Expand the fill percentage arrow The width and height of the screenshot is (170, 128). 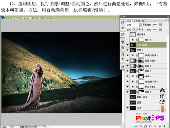(x=160, y=29)
